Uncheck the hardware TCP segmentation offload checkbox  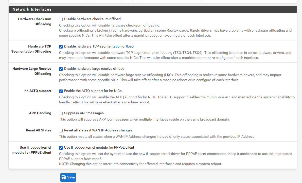61,47
